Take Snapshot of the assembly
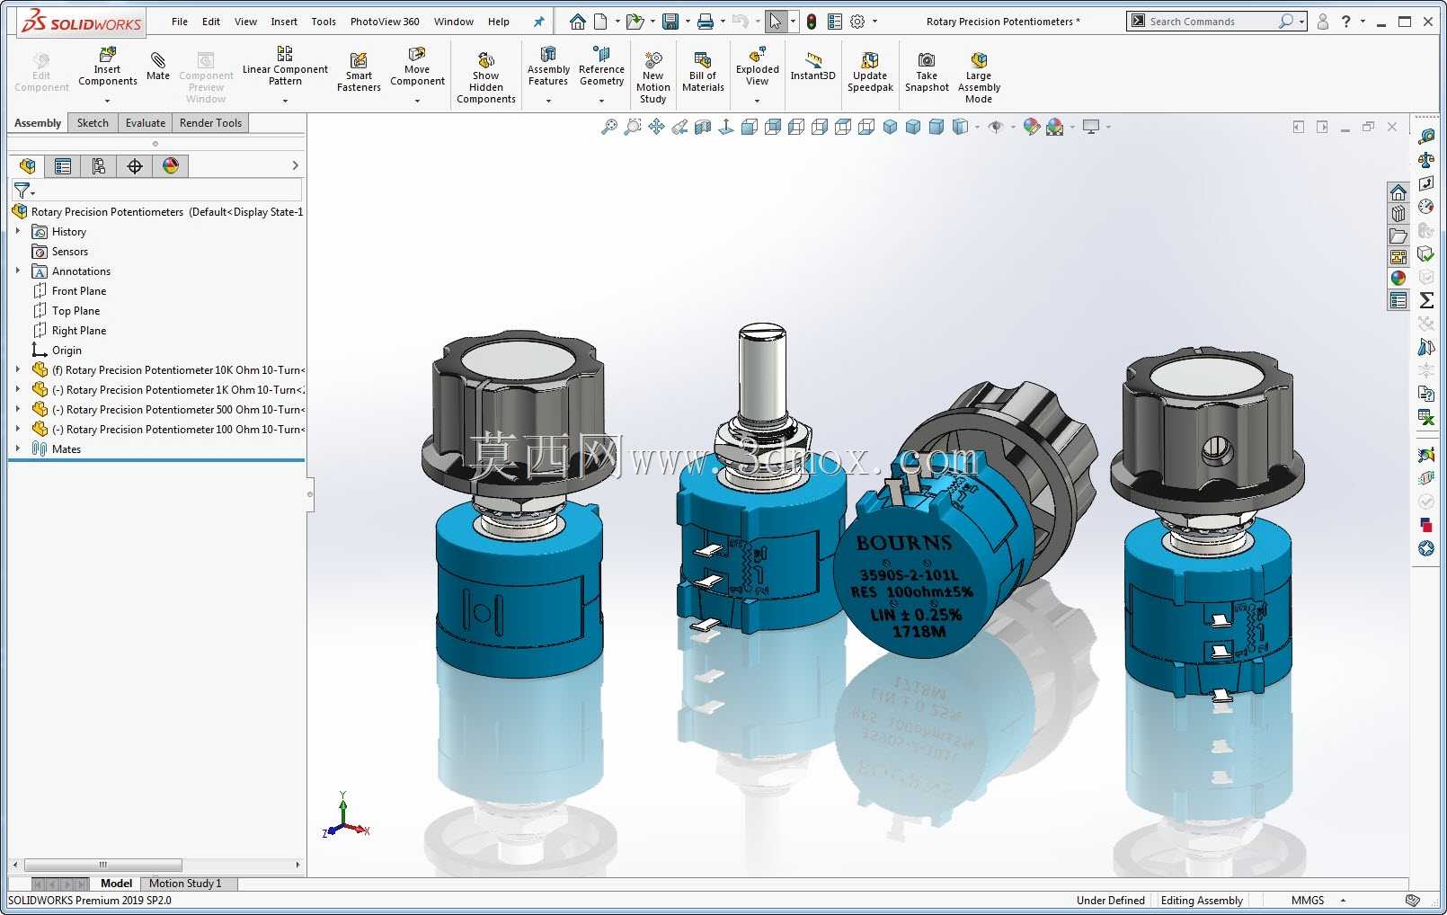Viewport: 1447px width, 915px height. click(x=927, y=72)
